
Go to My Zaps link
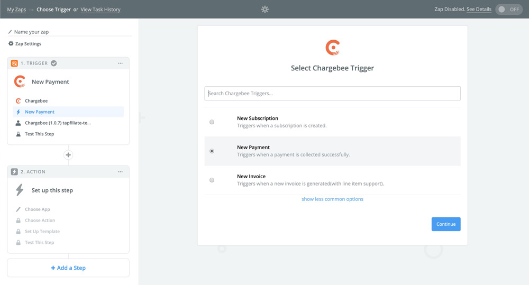coord(16,10)
